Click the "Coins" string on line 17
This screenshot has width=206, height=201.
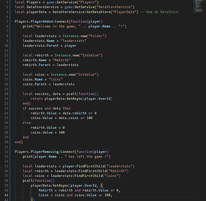click(55, 79)
